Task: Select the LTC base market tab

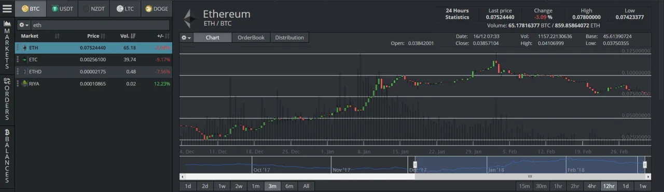Action: (126, 9)
